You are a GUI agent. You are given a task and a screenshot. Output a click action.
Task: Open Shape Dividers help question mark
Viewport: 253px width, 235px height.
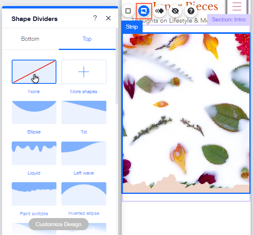point(95,18)
